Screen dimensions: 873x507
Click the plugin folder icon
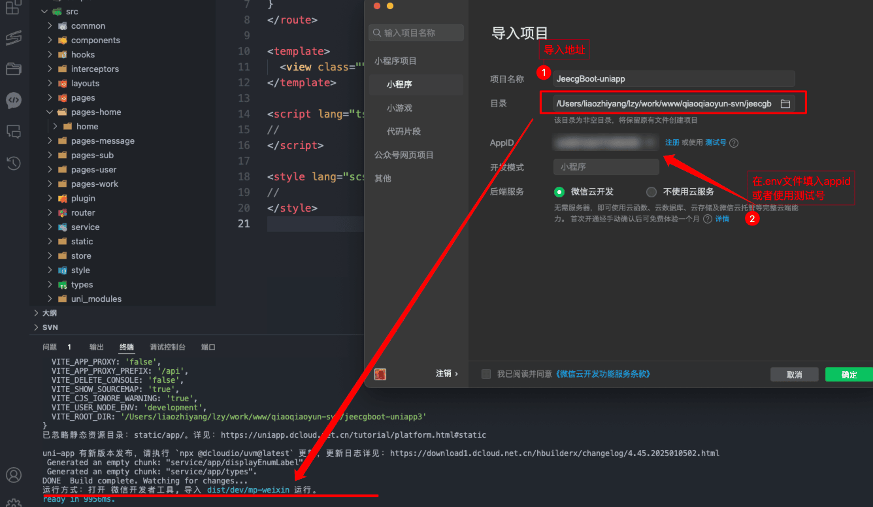point(63,199)
